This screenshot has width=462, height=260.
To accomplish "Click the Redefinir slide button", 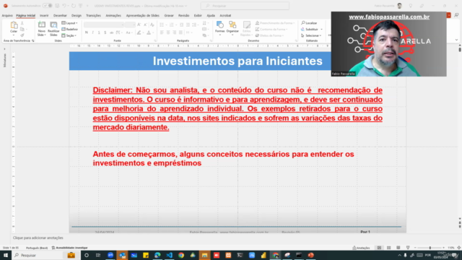I will point(70,29).
